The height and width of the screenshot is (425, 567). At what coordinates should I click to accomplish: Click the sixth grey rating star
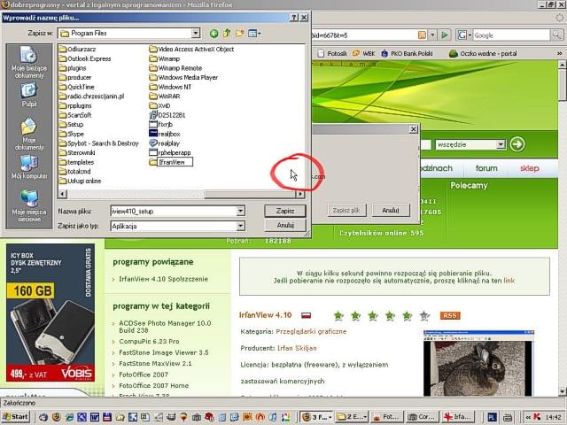pyautogui.click(x=424, y=315)
